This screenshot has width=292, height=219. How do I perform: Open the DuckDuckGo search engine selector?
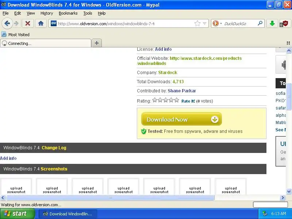point(217,23)
